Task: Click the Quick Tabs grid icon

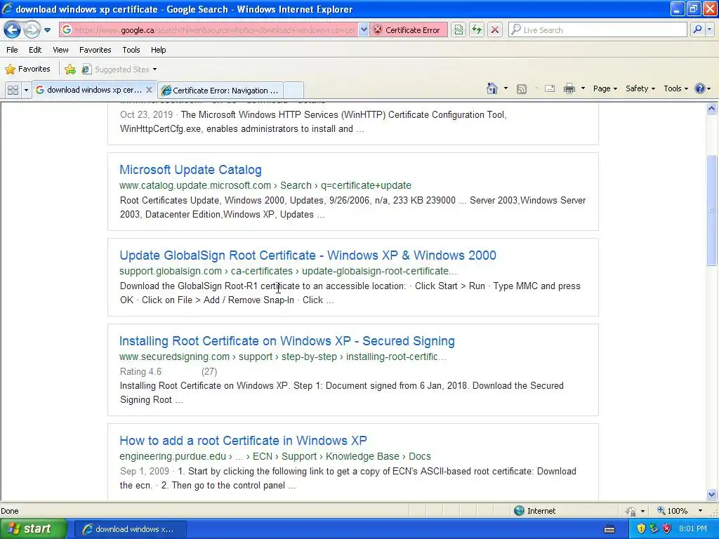Action: click(x=13, y=91)
